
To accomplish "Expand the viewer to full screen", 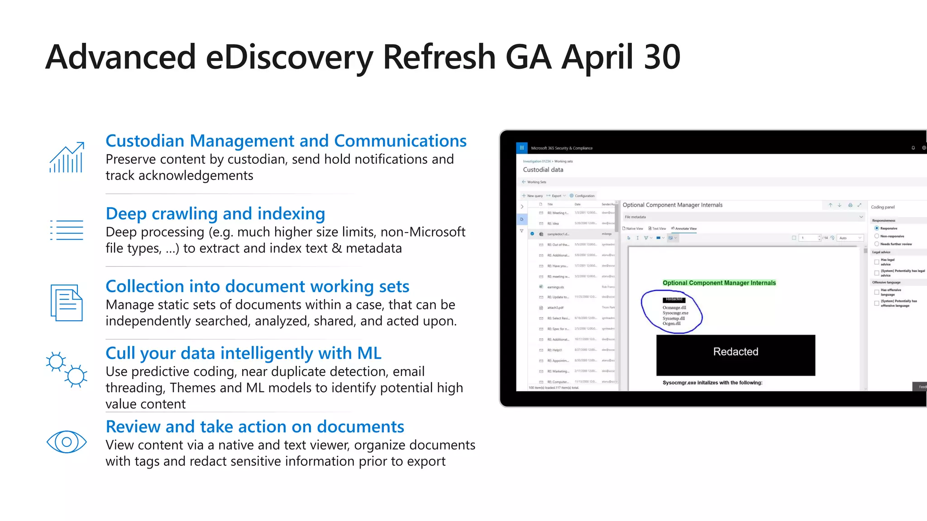I will point(860,205).
